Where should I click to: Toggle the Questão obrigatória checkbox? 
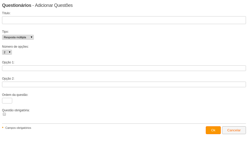(x=4, y=114)
